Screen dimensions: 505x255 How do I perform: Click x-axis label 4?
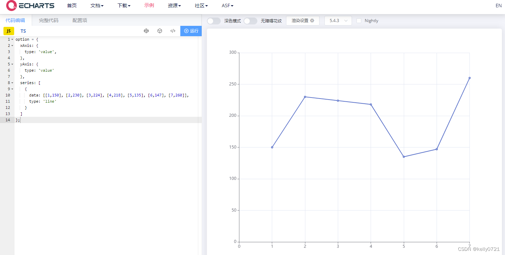coord(371,246)
